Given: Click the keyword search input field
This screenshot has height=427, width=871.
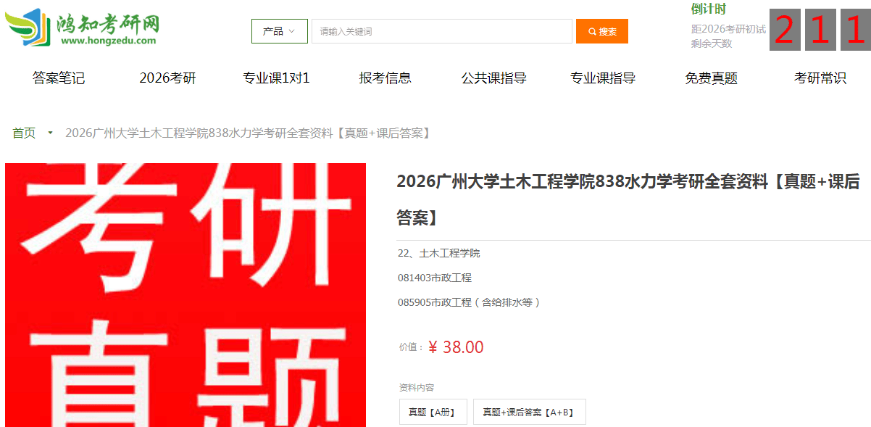Looking at the screenshot, I should [442, 31].
